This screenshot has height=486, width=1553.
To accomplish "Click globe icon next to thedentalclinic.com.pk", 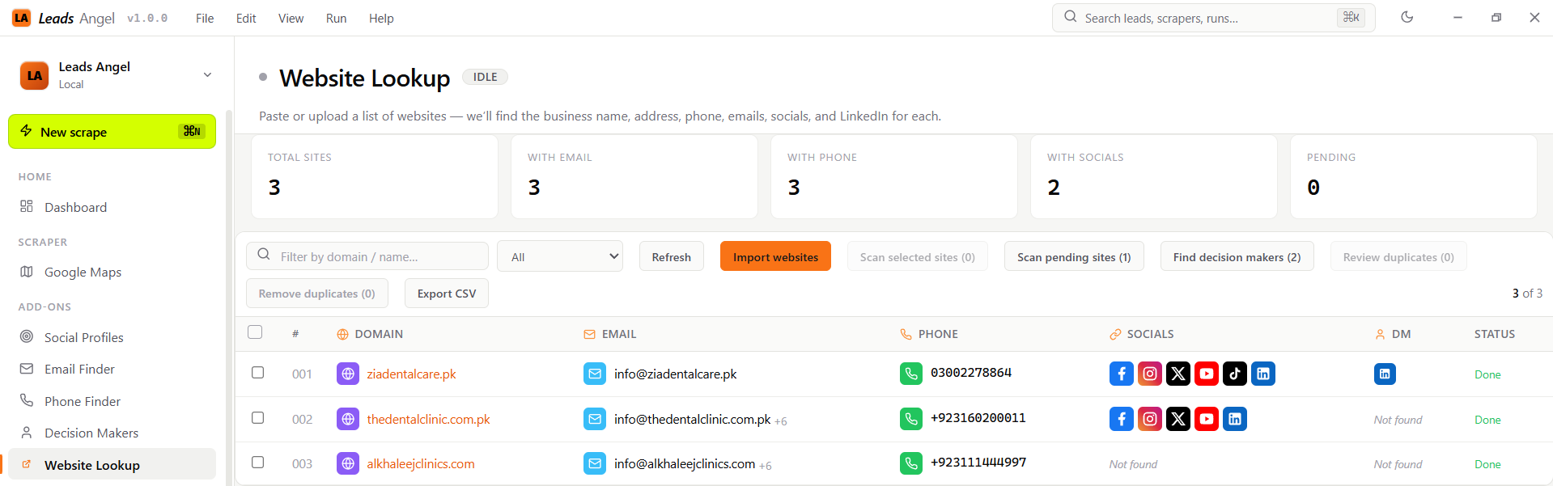I will click(348, 419).
